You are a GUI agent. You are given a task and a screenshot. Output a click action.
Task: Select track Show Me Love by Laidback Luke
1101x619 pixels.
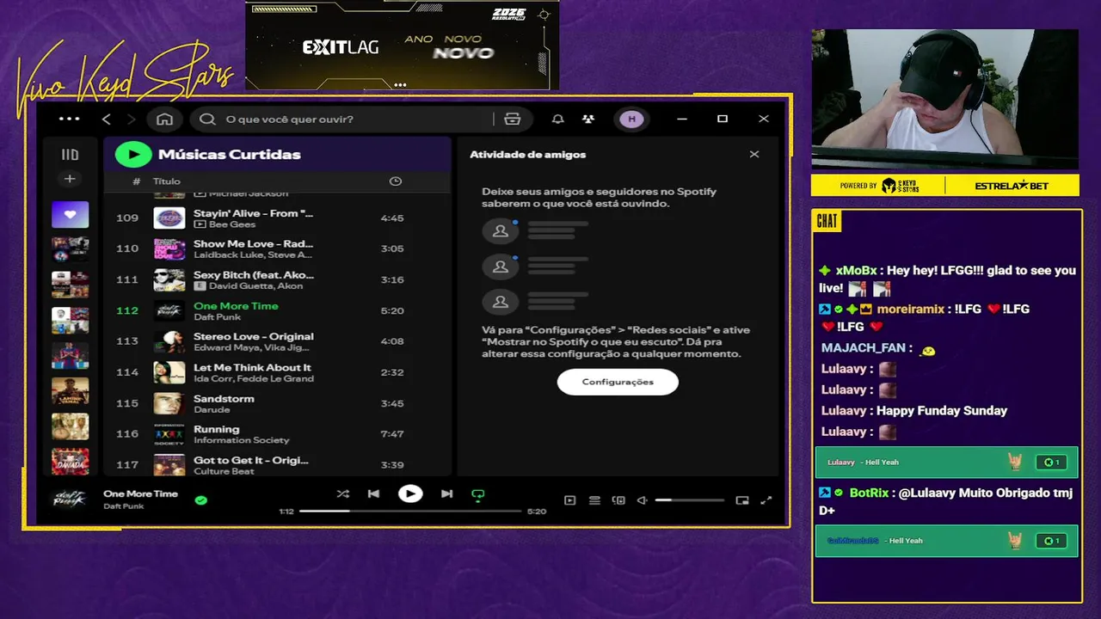tap(278, 249)
